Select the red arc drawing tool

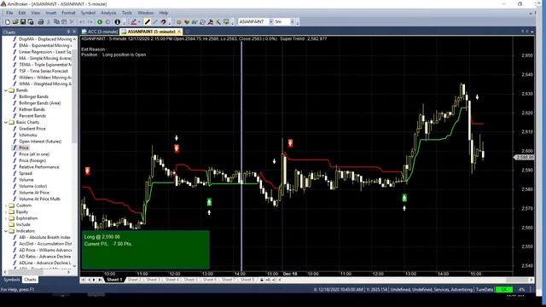point(163,22)
